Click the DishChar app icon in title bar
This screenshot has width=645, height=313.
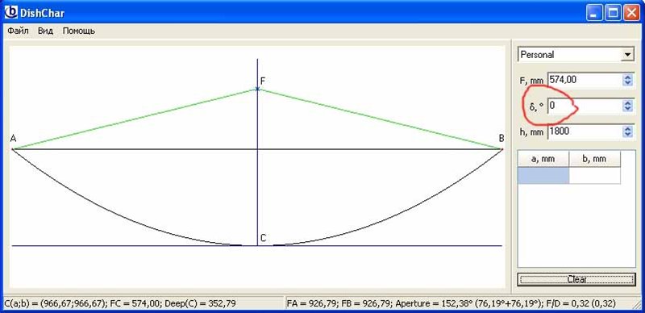point(11,13)
